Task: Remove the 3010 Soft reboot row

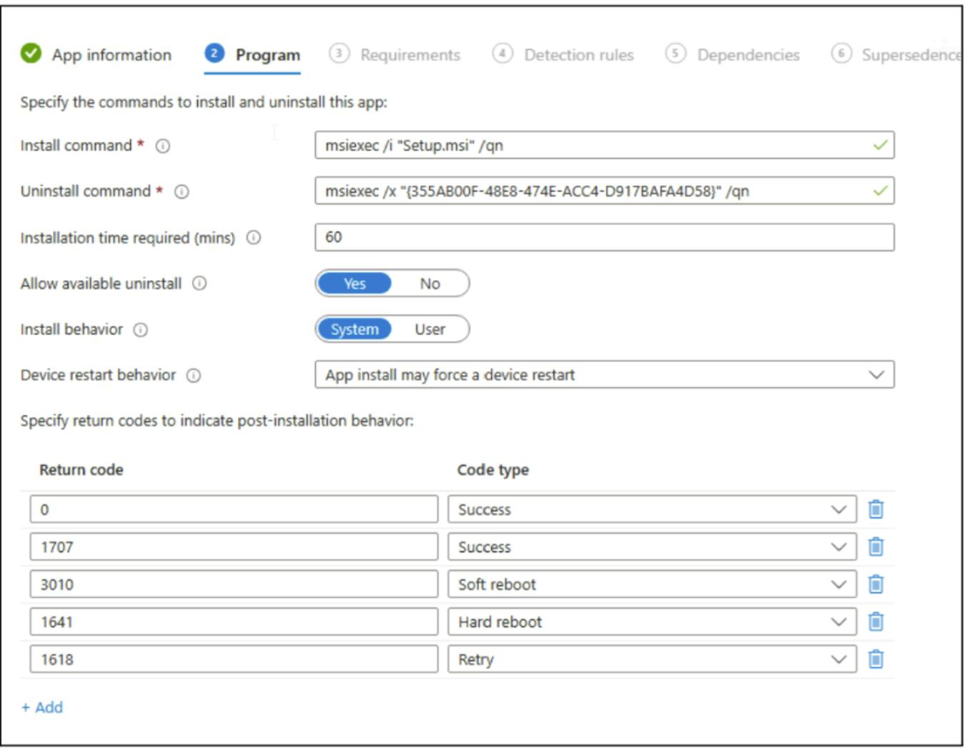Action: click(876, 584)
